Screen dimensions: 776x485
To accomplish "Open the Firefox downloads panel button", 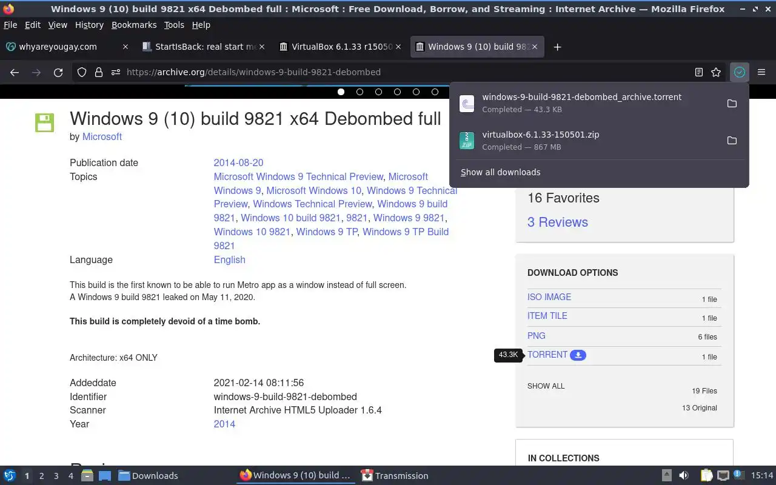I will (x=739, y=72).
